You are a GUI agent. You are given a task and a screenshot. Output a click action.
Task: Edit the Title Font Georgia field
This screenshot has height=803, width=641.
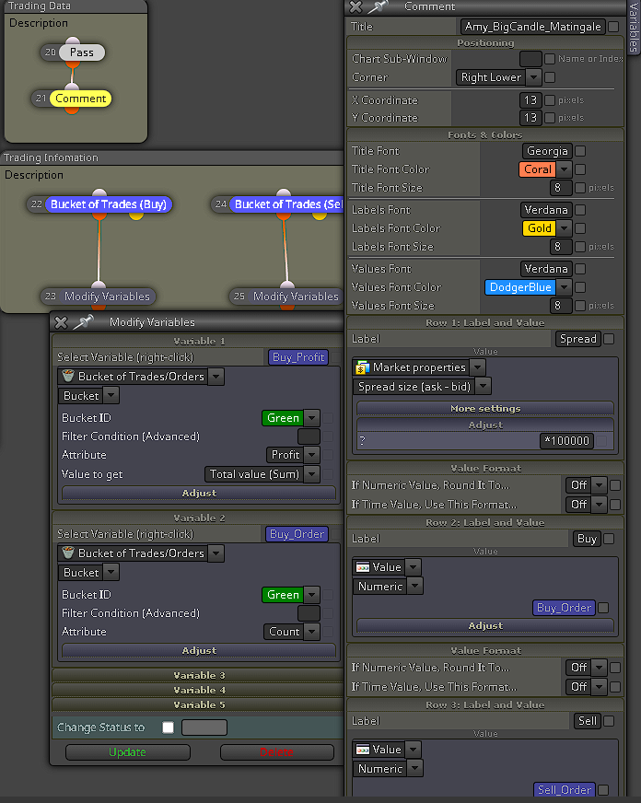(x=547, y=151)
